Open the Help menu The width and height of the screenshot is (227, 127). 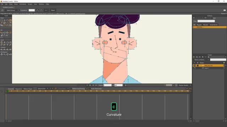(47, 4)
